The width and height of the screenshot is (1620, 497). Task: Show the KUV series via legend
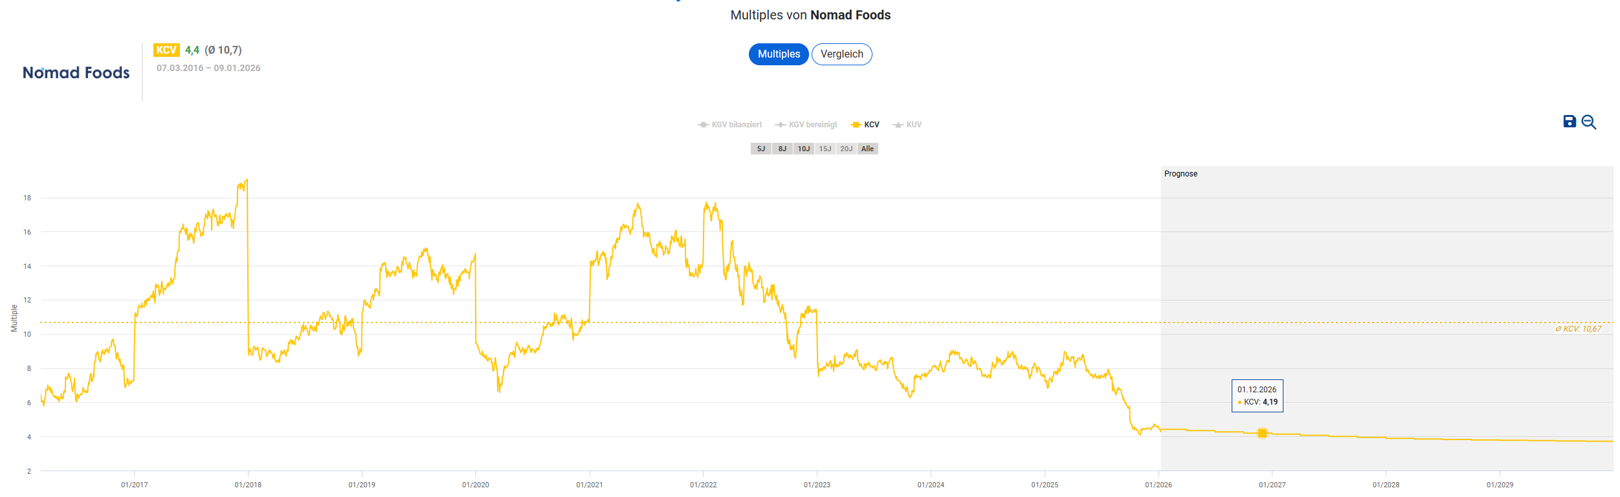click(907, 125)
